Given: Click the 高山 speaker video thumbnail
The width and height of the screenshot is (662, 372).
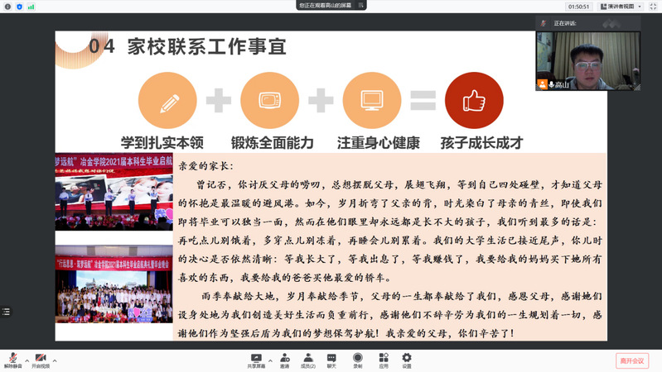Looking at the screenshot, I should 587,60.
